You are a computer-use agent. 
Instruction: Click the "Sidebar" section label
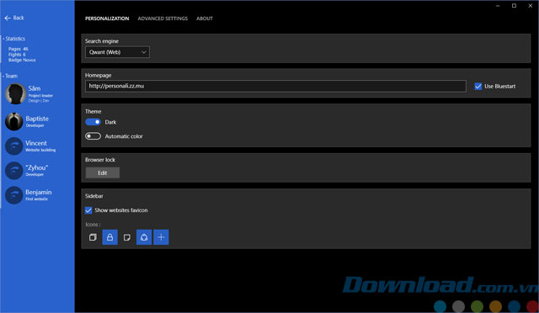[x=93, y=196]
